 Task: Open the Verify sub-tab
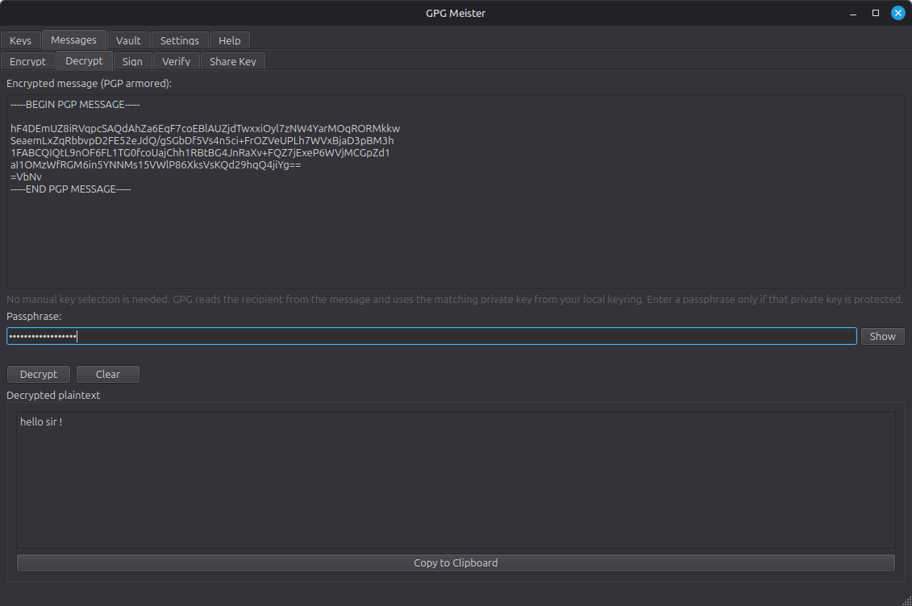point(176,61)
